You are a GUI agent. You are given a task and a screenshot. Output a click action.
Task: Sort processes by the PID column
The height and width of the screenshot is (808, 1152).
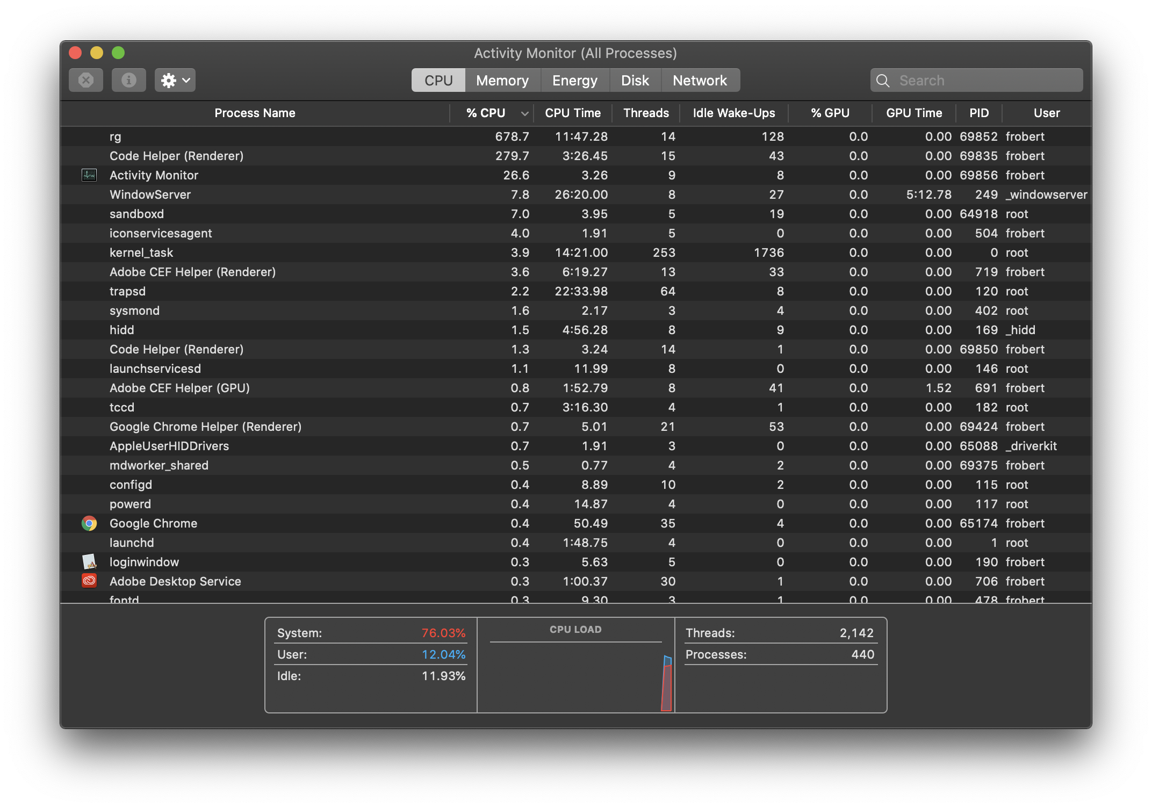978,113
